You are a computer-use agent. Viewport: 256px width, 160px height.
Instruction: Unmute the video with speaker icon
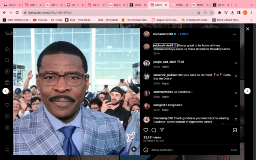point(134,149)
